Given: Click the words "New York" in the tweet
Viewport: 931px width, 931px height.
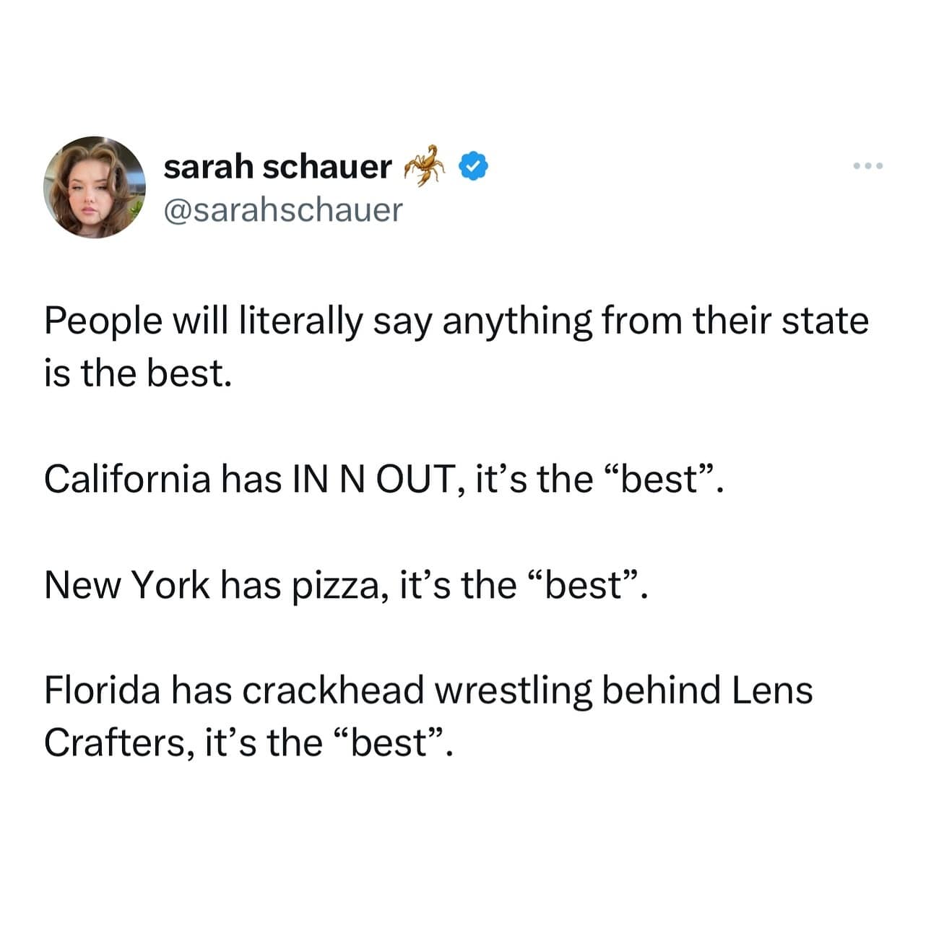Looking at the screenshot, I should 126,584.
